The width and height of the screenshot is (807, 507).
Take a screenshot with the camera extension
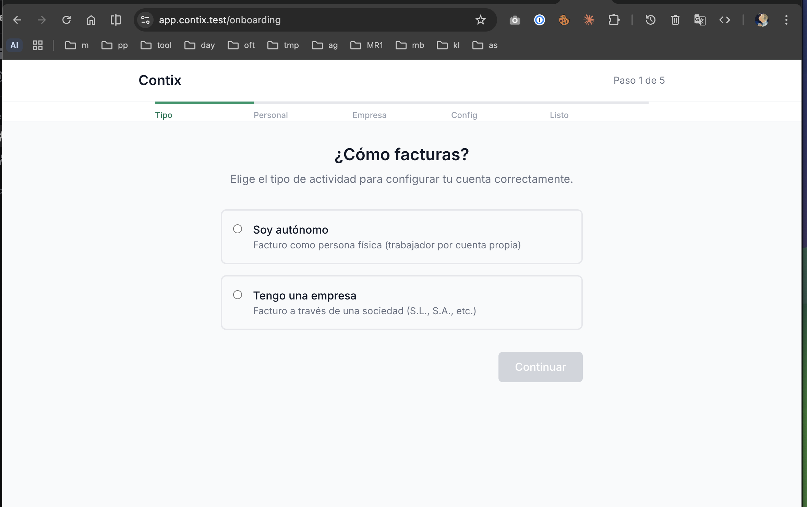pyautogui.click(x=514, y=20)
